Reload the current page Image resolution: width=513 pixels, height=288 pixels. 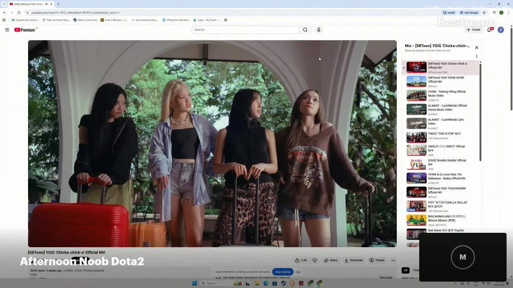pyautogui.click(x=19, y=12)
